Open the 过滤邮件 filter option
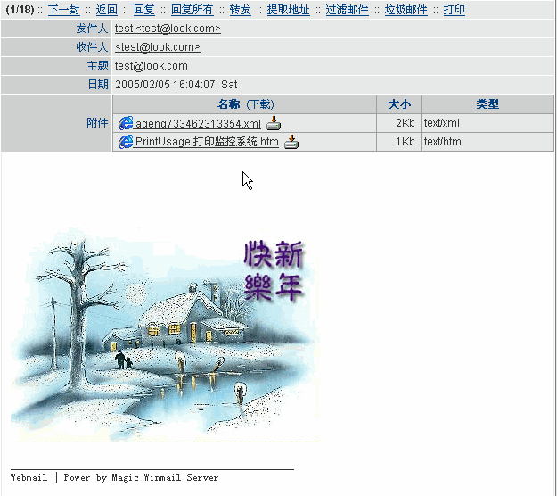The image size is (557, 496). click(x=347, y=10)
